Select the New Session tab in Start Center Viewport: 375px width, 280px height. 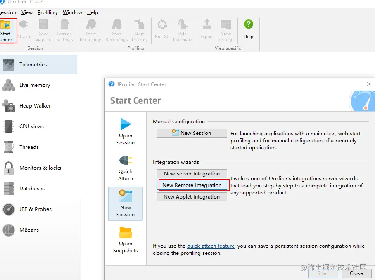point(126,203)
